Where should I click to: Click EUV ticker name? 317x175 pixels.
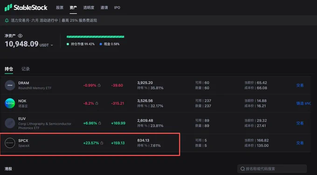click(x=22, y=119)
